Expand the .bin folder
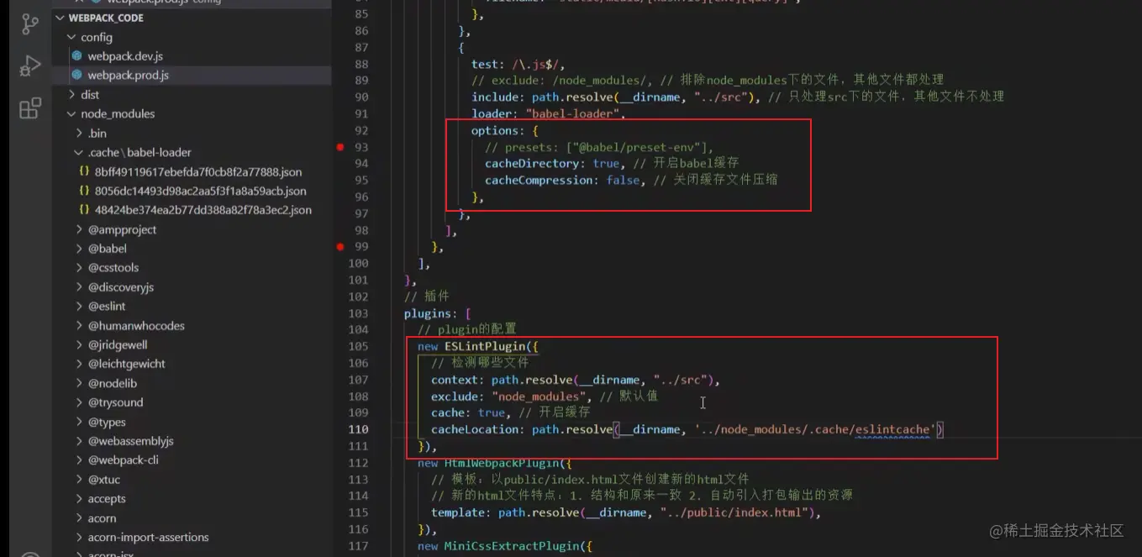The image size is (1142, 557). click(x=97, y=134)
